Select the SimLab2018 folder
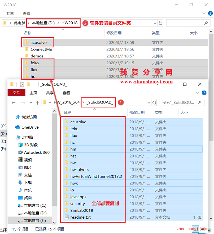Image resolution: width=214 pixels, height=234 pixels. (133, 210)
